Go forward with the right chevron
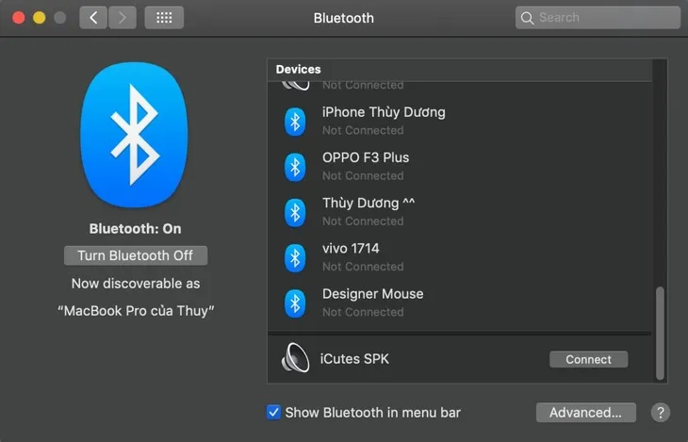Screen dimensions: 688x442 pyautogui.click(x=123, y=18)
